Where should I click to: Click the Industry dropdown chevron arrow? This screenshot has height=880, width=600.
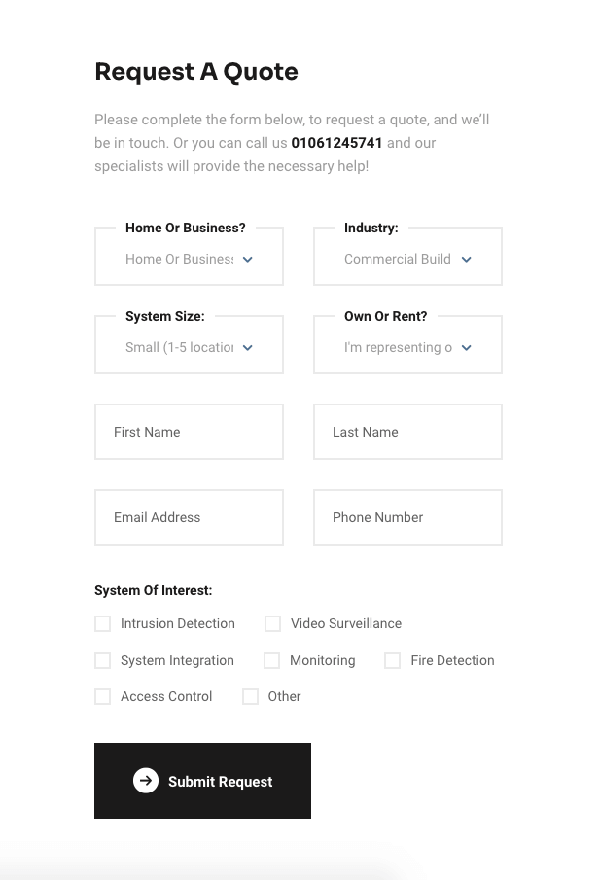(467, 260)
